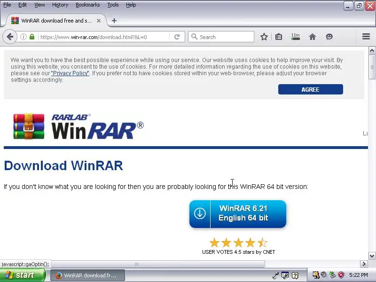Bookmark this page with the star icon
The height and width of the screenshot is (282, 376).
[264, 37]
